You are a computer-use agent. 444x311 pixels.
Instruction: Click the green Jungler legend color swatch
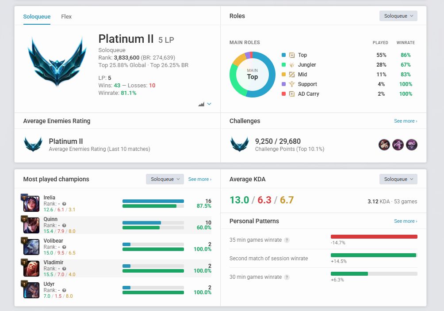283,65
